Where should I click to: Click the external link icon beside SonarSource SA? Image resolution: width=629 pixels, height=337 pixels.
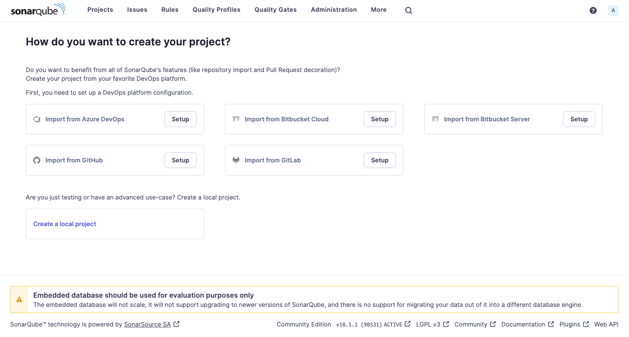point(176,324)
